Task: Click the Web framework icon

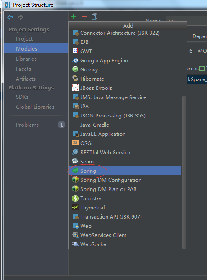Action: 75,226
